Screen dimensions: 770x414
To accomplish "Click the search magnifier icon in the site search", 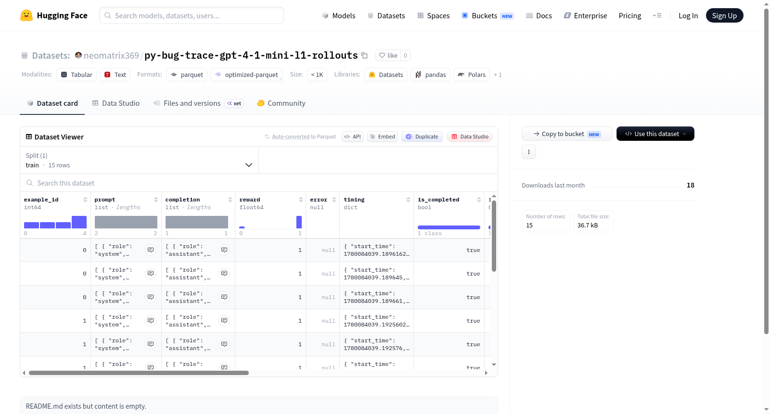I will coord(108,15).
